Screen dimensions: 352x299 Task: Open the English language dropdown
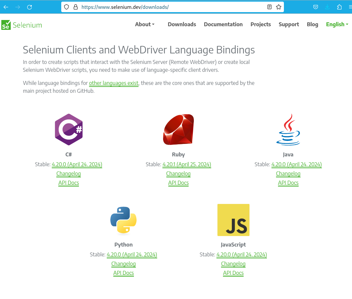pyautogui.click(x=337, y=24)
